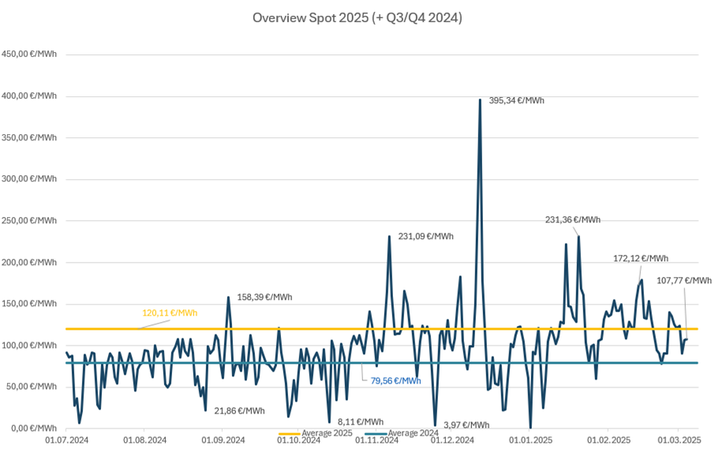Click the 107,77 €/MWh data label

pos(683,280)
